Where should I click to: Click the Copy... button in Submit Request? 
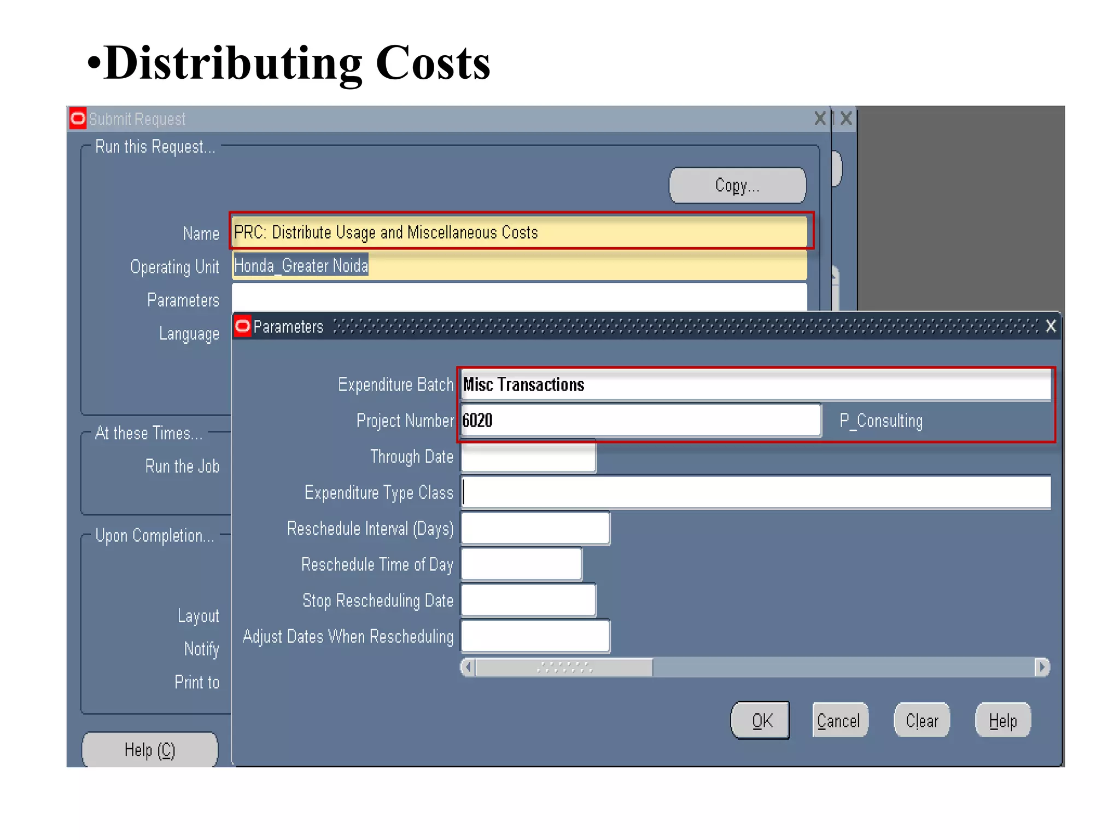tap(737, 185)
